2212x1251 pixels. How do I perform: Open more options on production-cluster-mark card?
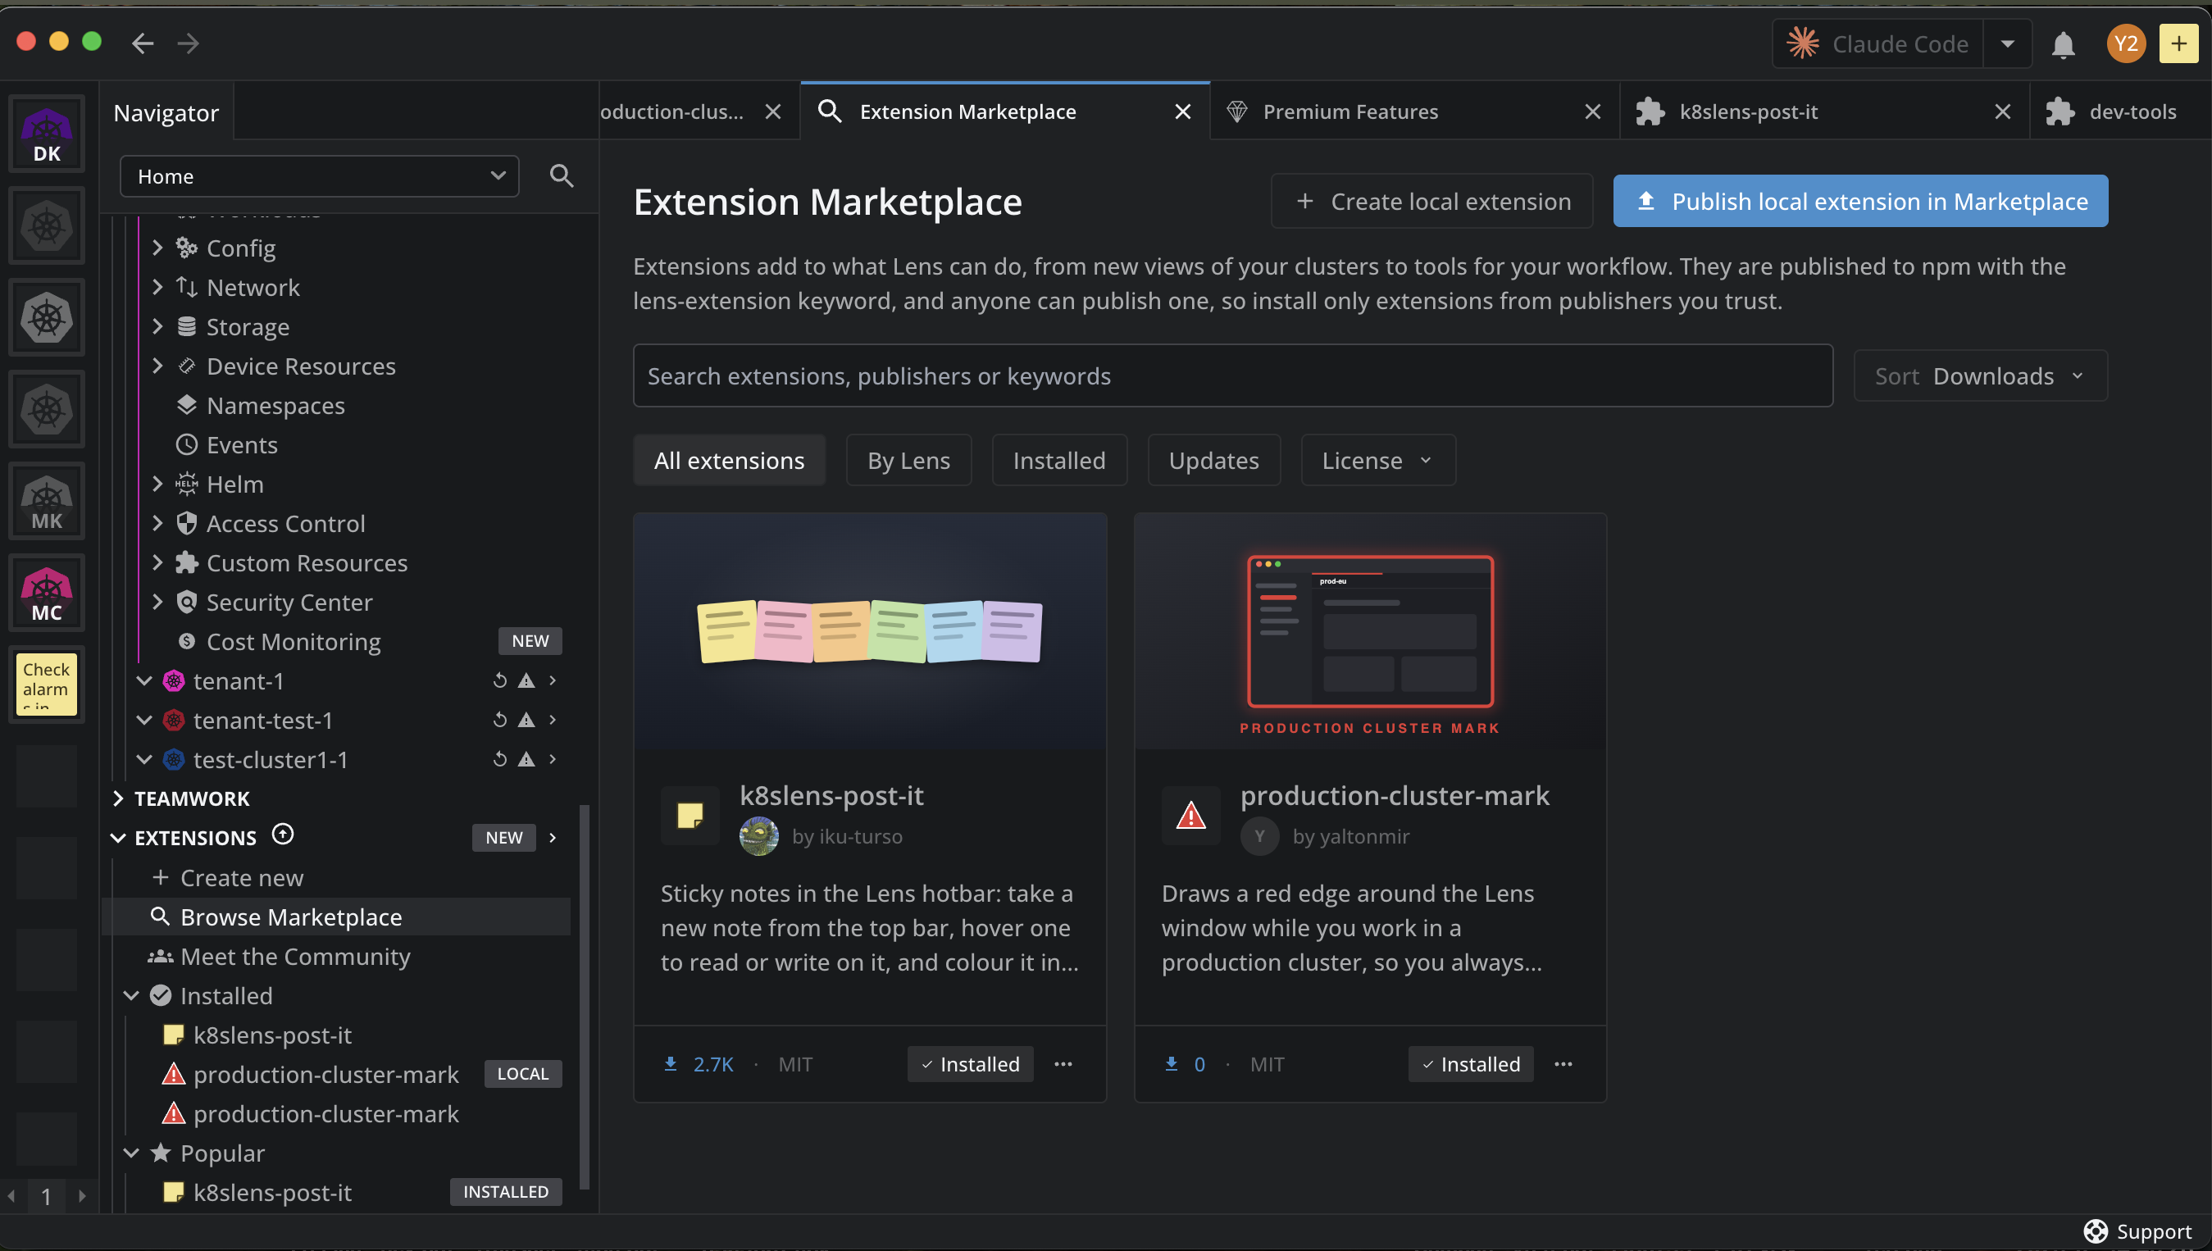click(1563, 1064)
